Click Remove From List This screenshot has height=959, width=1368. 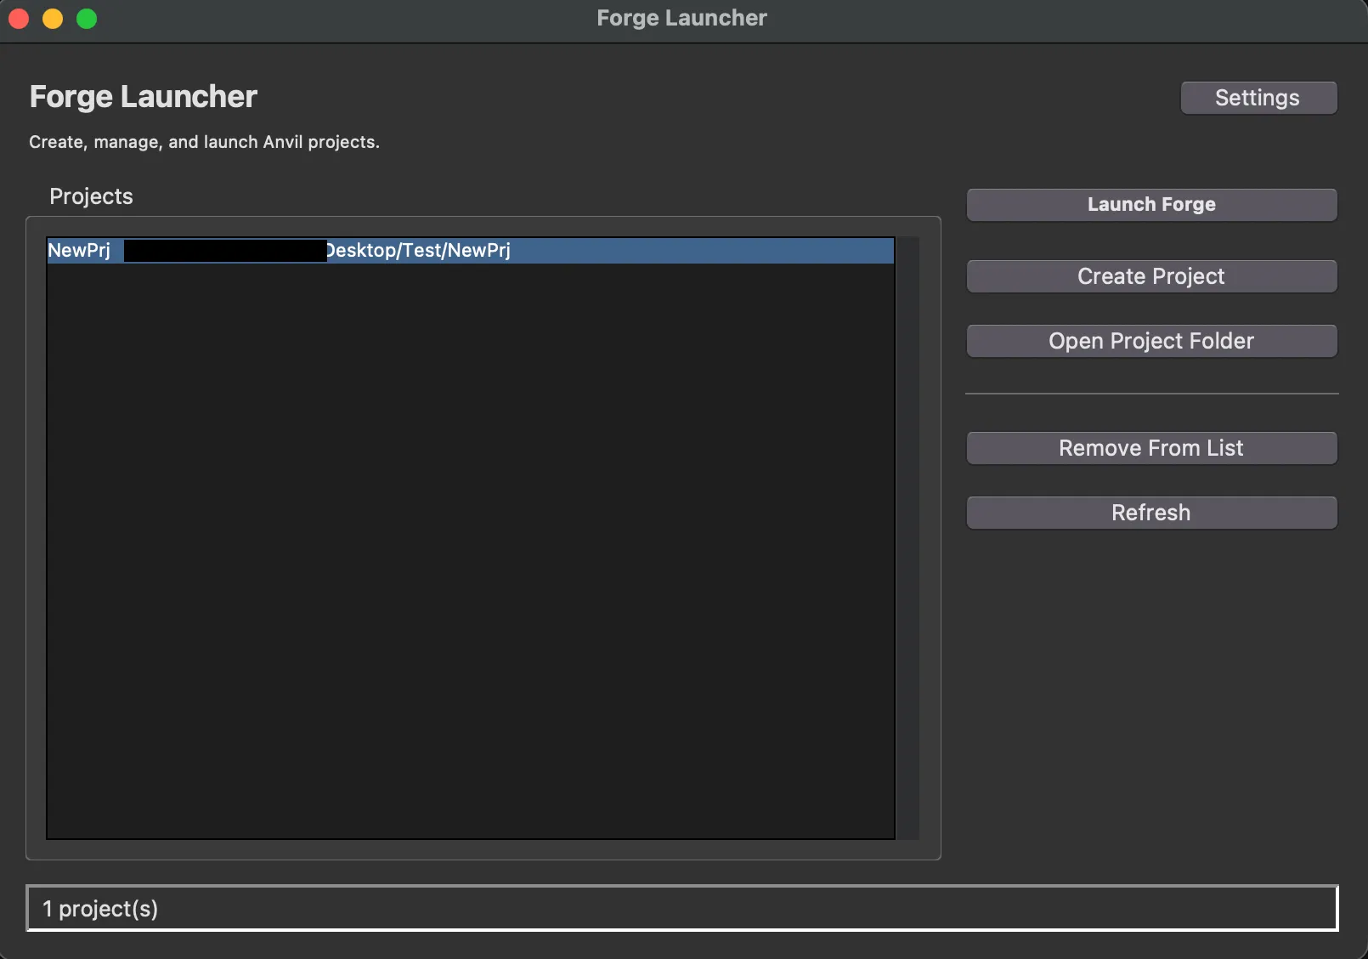click(x=1151, y=448)
